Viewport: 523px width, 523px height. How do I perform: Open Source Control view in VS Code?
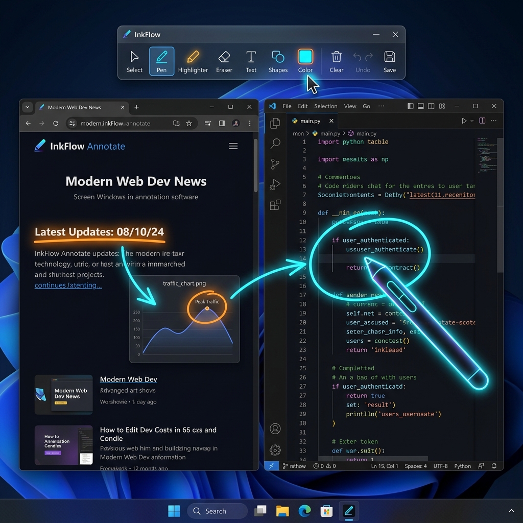click(x=275, y=164)
